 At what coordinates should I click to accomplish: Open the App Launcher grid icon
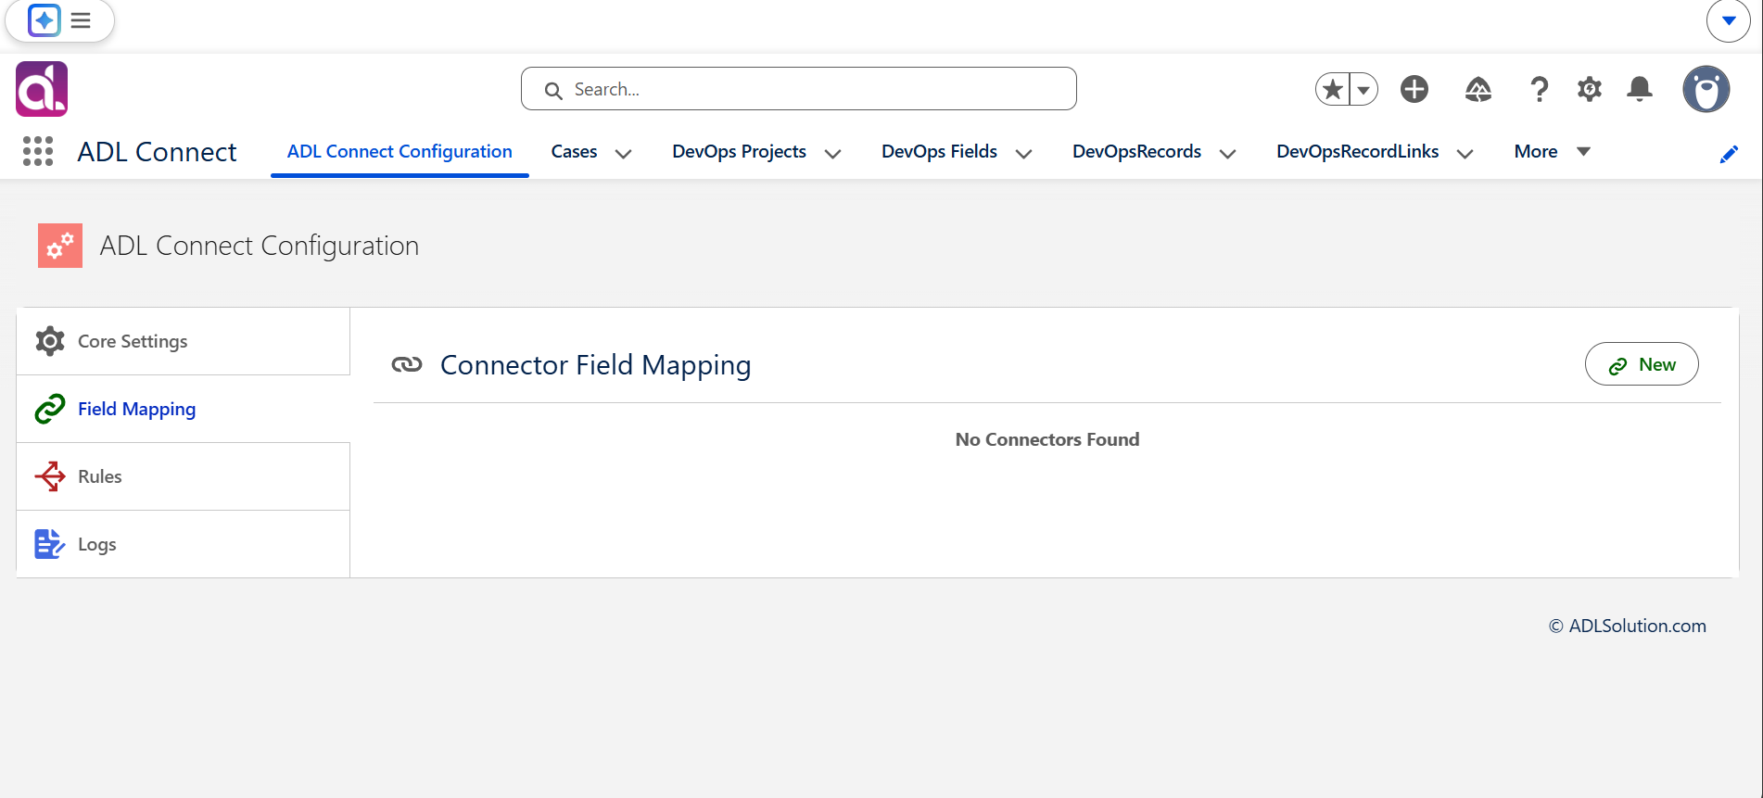38,151
